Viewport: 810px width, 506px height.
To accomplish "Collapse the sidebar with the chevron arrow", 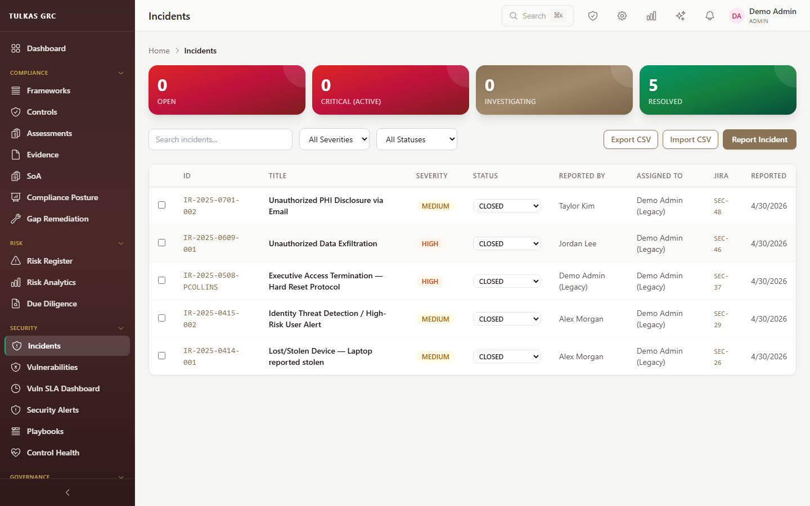I will [x=67, y=493].
